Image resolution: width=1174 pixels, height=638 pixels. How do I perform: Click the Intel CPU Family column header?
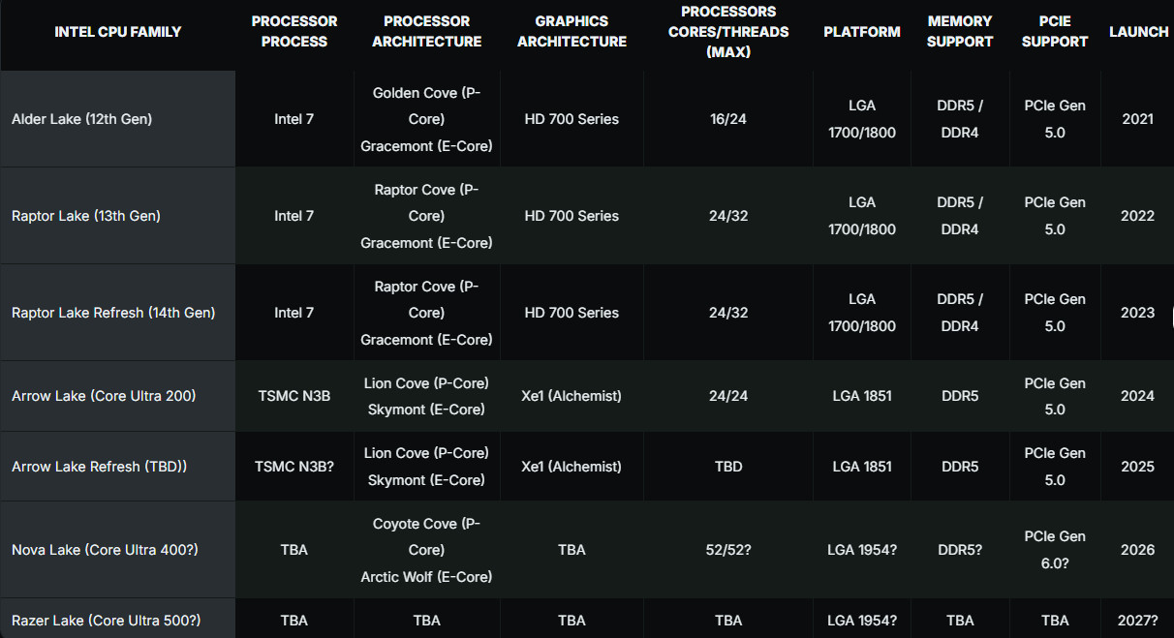[117, 32]
